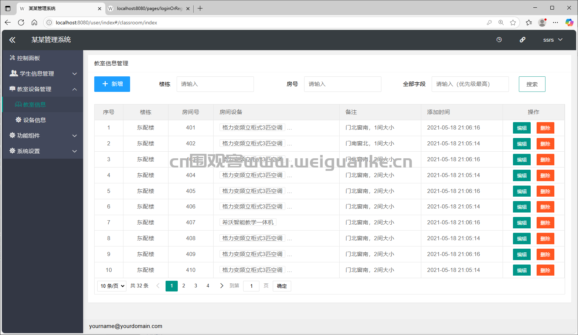Go to previous page arrow

click(158, 286)
